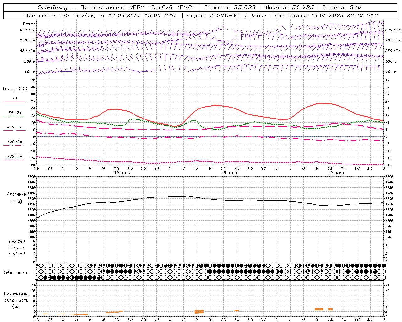
Task: Click the Давление panel label
Action: pyautogui.click(x=16, y=194)
